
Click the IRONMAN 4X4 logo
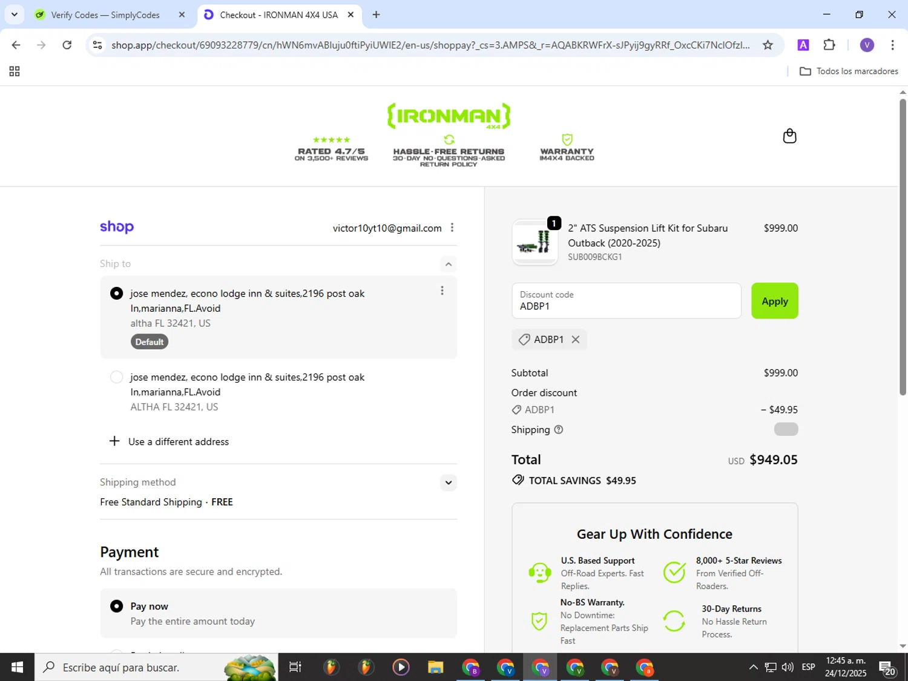[449, 116]
